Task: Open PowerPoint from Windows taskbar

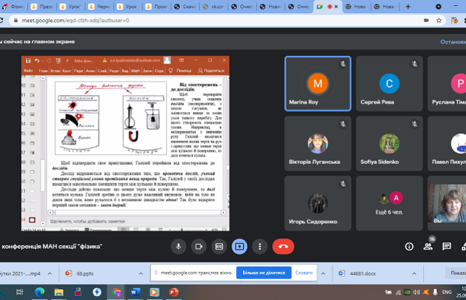Action: [174, 292]
